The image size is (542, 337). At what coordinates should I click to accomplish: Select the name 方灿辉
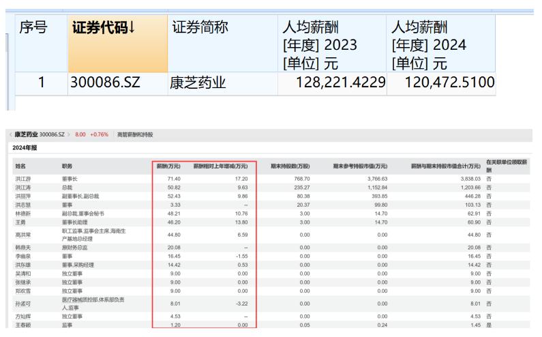23,317
